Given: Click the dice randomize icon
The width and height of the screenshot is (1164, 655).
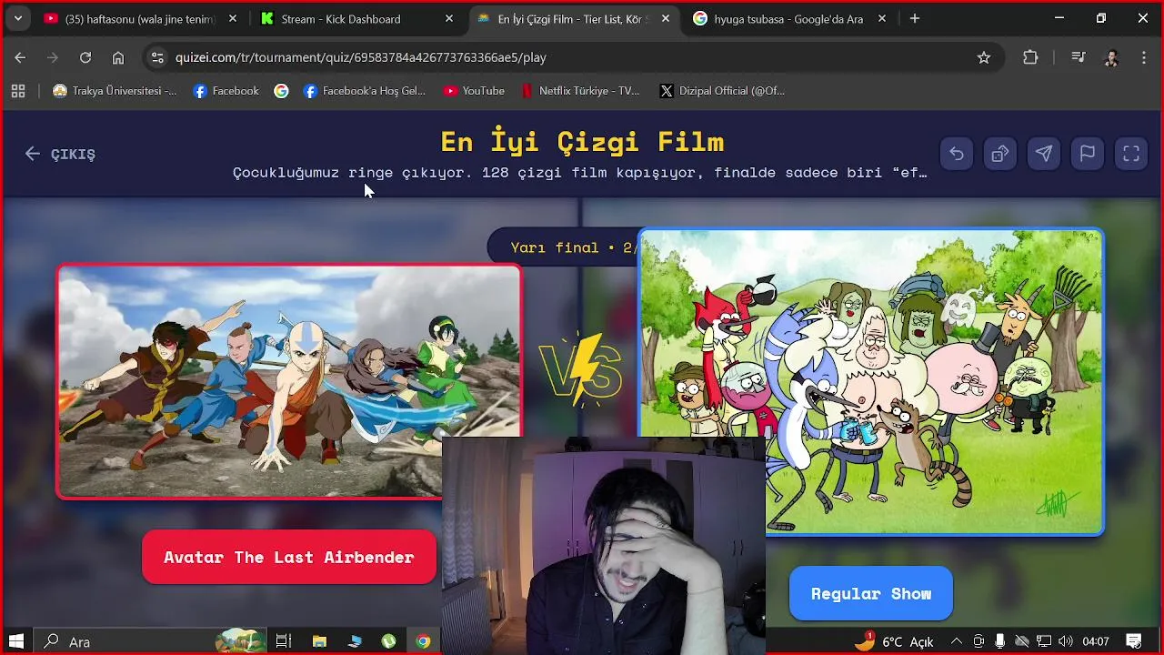Looking at the screenshot, I should click(x=1000, y=154).
